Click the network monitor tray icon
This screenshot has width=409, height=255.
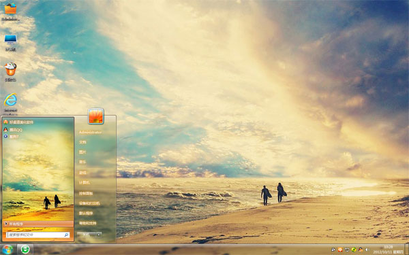click(x=347, y=250)
